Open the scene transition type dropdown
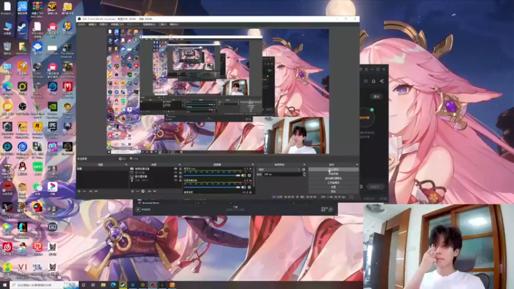This screenshot has height=289, width=514. point(279,170)
